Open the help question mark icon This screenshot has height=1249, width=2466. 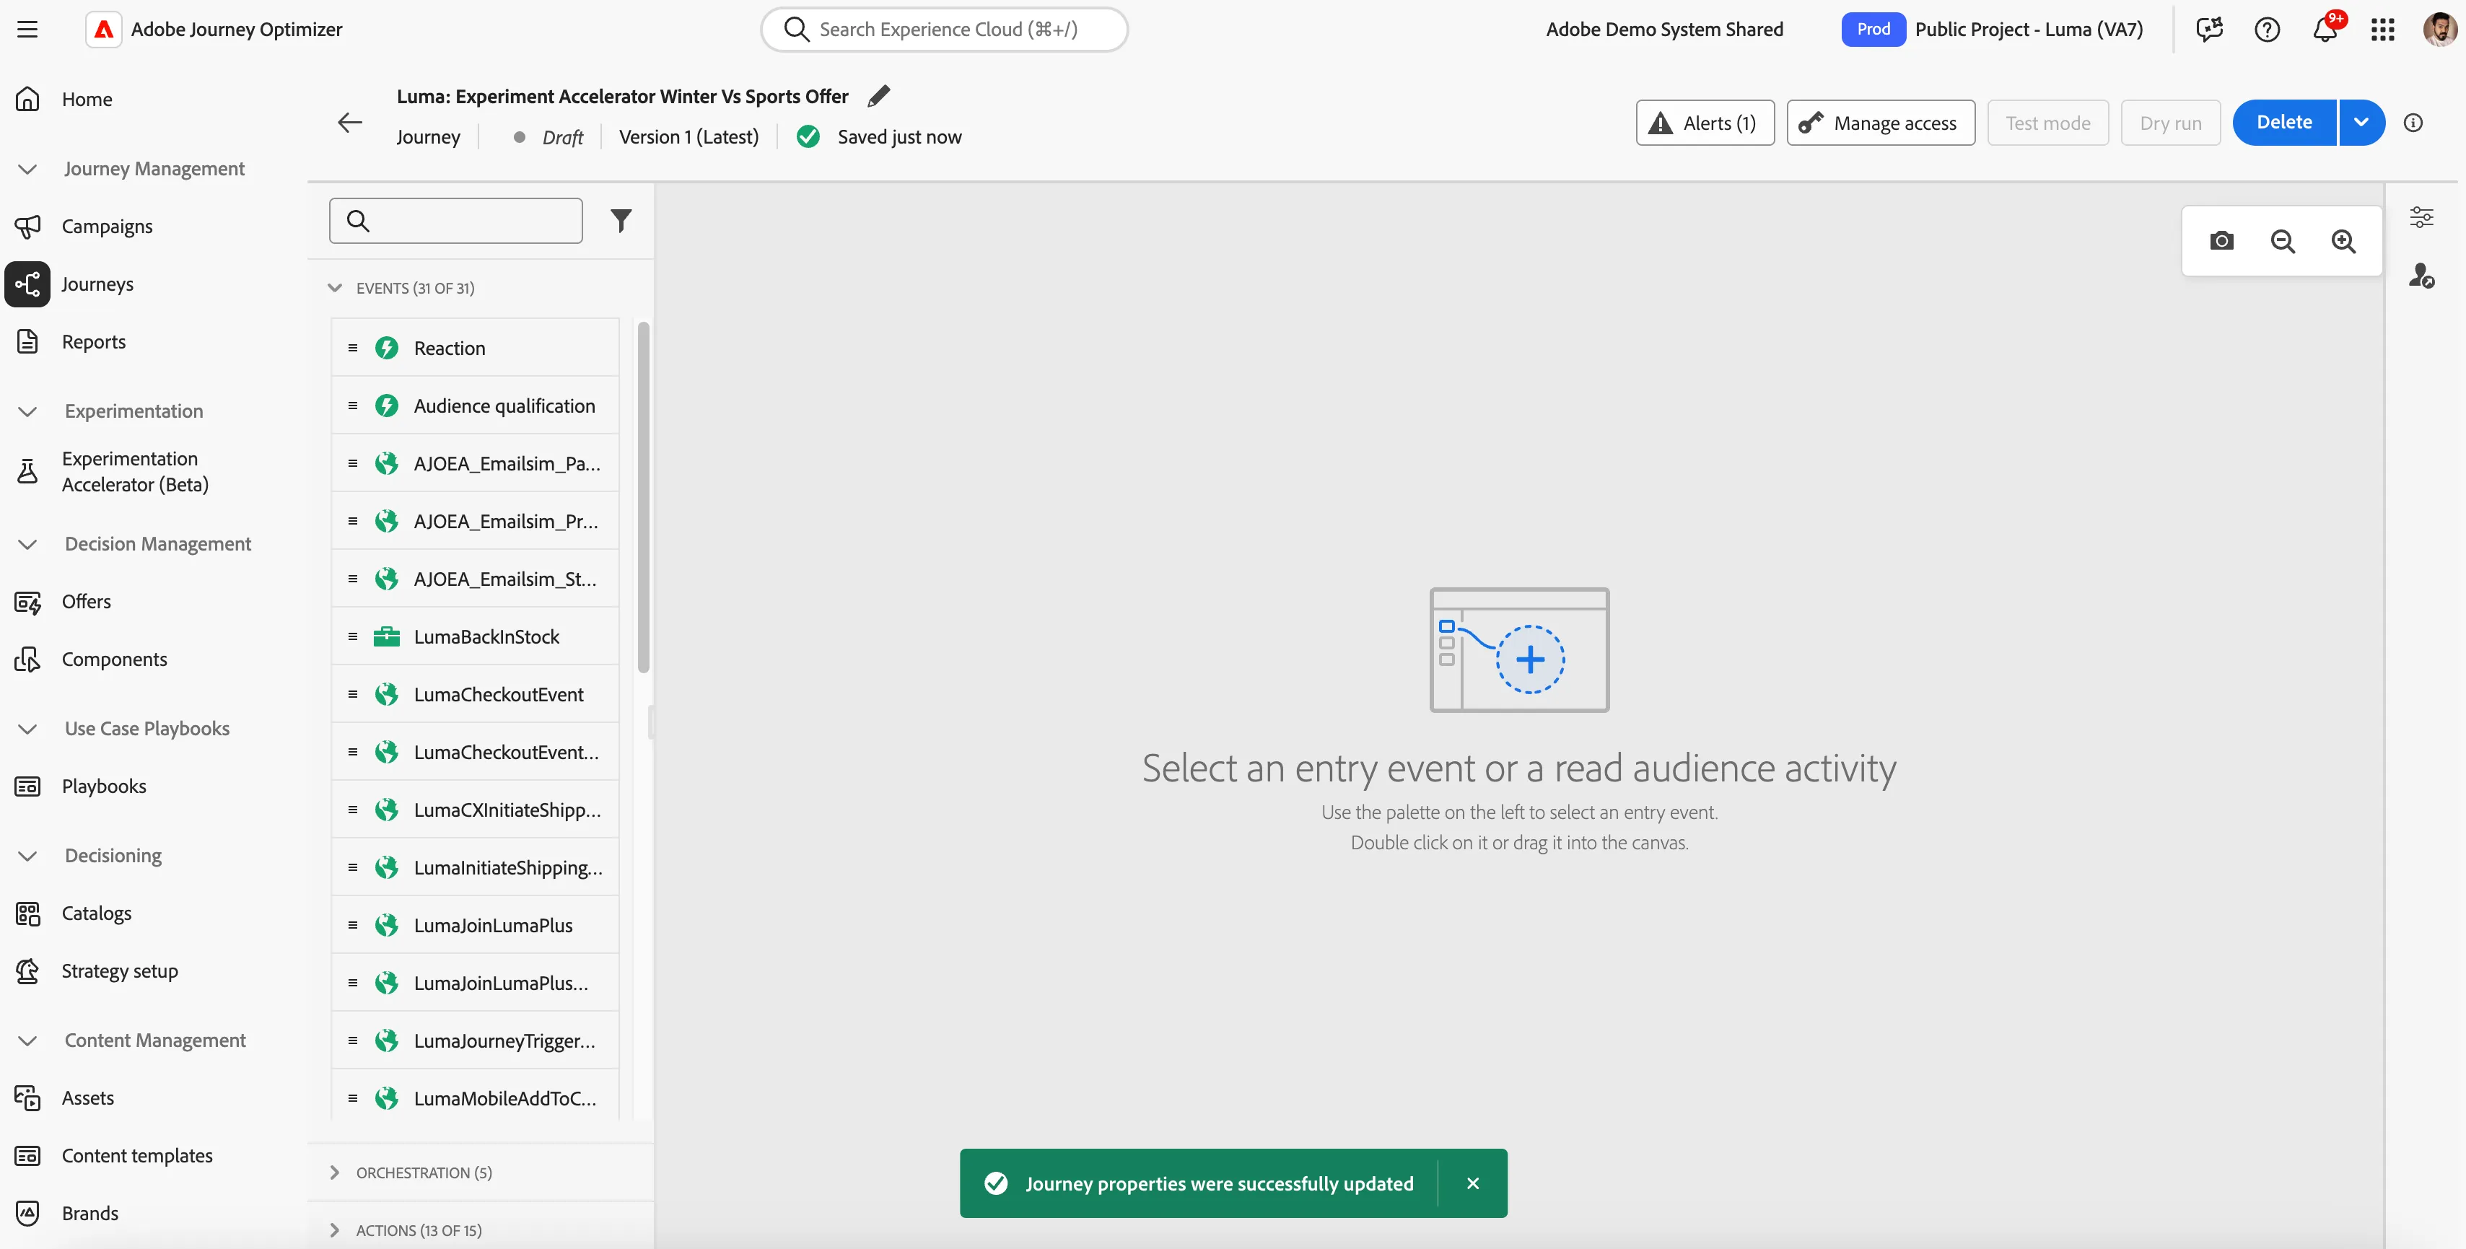click(x=2268, y=30)
